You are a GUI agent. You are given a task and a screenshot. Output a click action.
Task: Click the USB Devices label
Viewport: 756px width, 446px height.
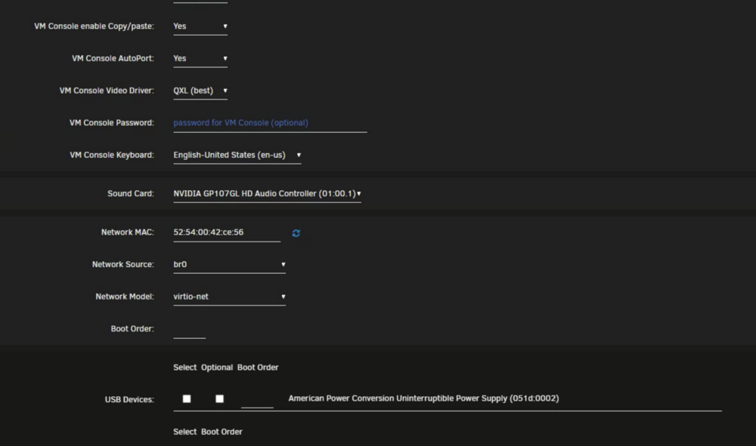pyautogui.click(x=129, y=399)
